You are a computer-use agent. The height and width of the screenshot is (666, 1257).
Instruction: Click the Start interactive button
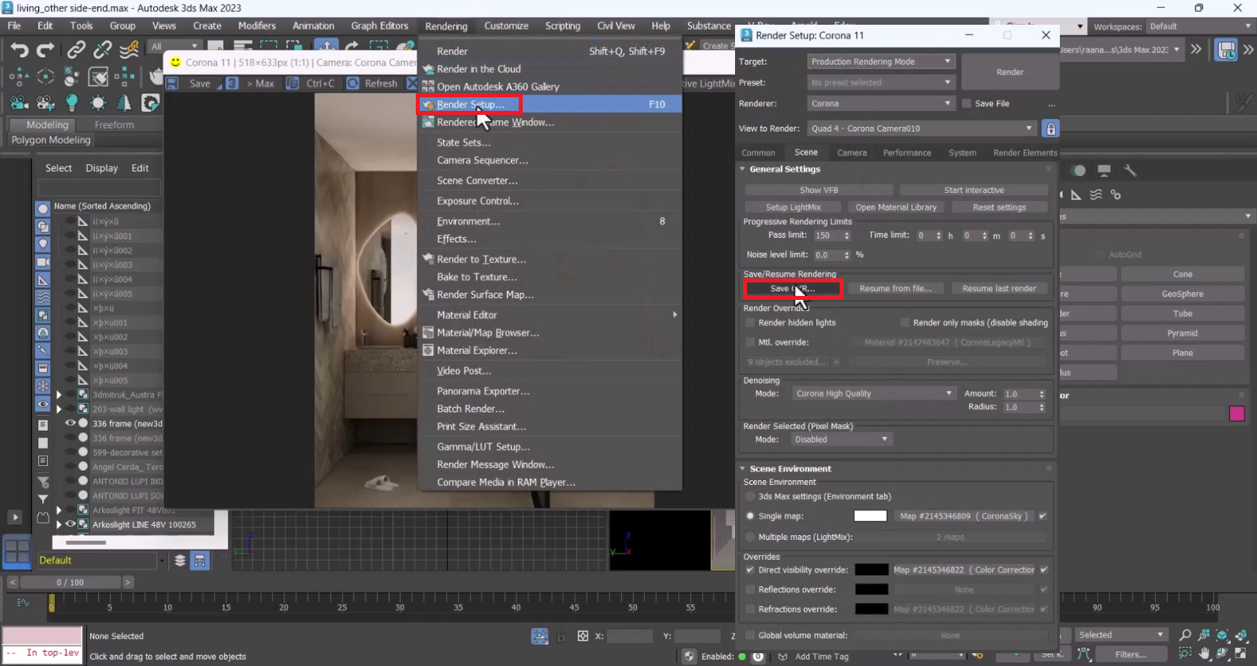coord(974,190)
